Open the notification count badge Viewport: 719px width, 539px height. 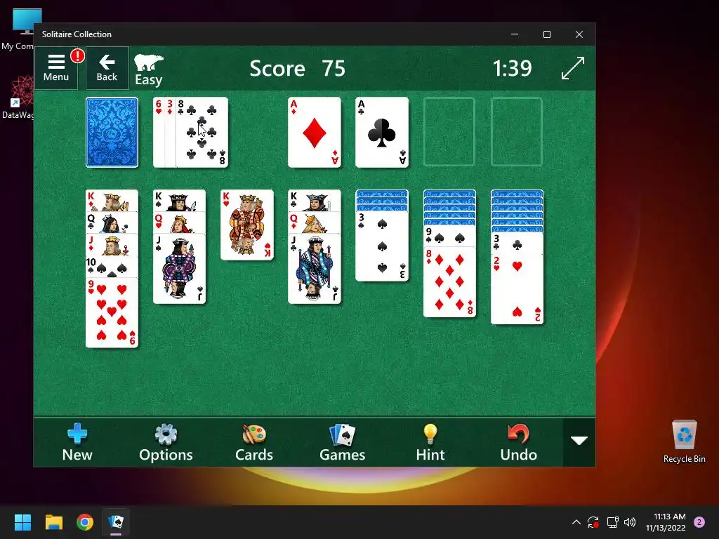(x=699, y=522)
